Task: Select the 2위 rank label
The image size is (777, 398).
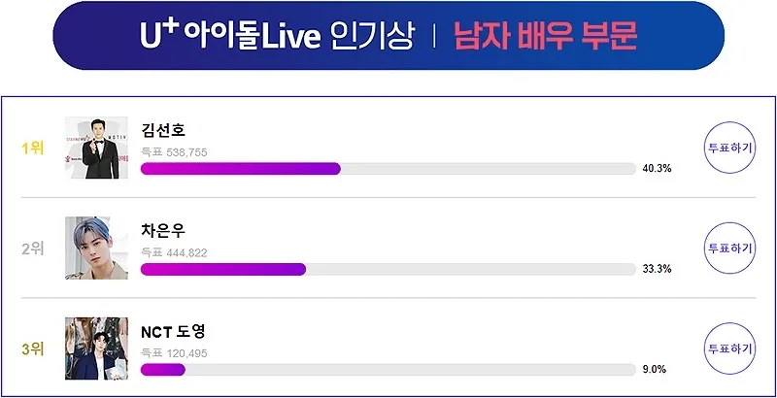Action: [x=33, y=249]
